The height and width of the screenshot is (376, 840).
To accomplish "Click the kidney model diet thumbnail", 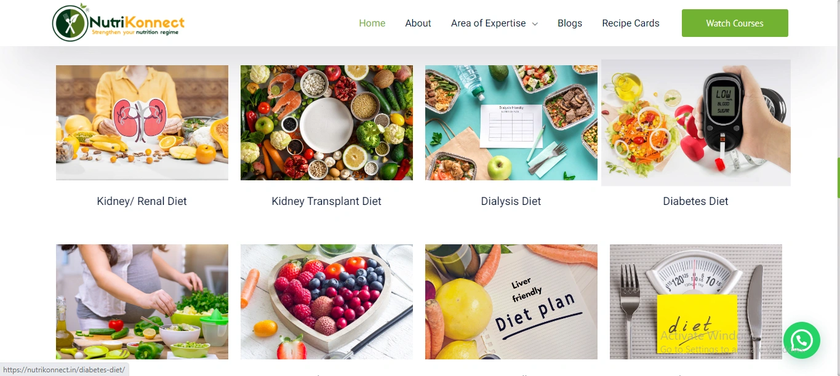I will click(142, 123).
